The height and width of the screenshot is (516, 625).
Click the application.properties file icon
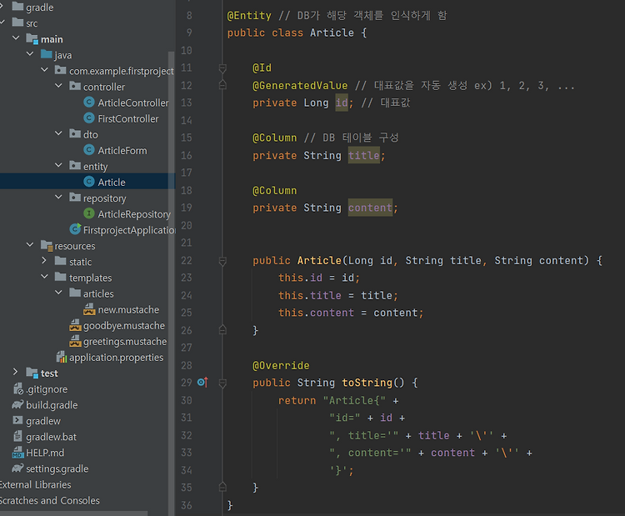(62, 357)
